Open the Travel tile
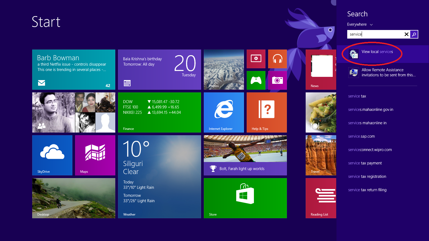The height and width of the screenshot is (241, 429). pyautogui.click(x=321, y=155)
